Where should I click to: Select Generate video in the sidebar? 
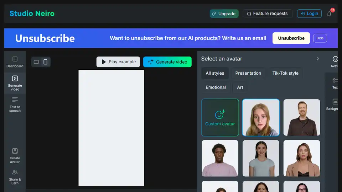(x=15, y=83)
